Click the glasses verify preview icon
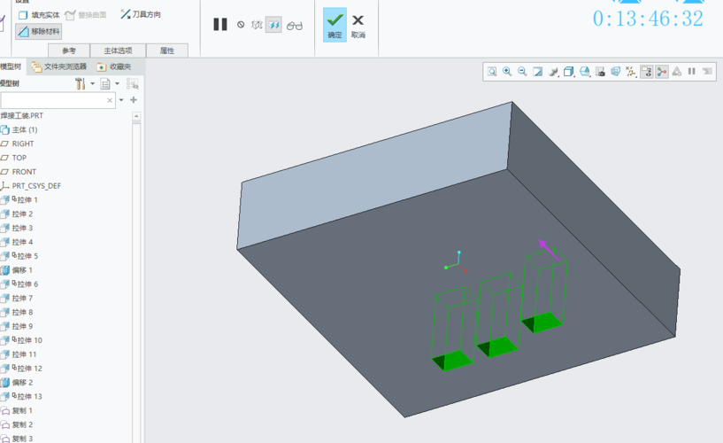Viewport: 723px width, 443px height. tap(295, 26)
